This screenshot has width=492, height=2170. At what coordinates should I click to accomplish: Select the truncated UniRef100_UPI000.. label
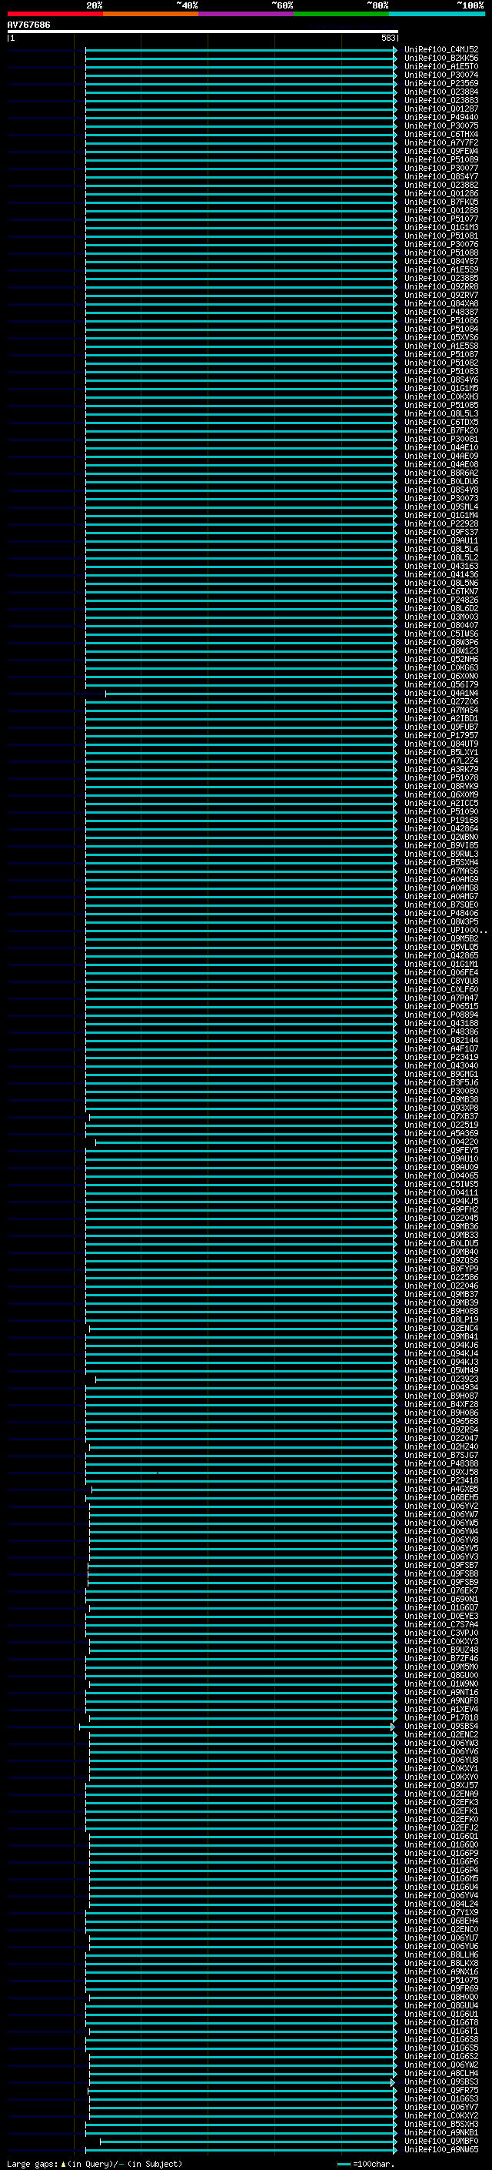tap(445, 930)
